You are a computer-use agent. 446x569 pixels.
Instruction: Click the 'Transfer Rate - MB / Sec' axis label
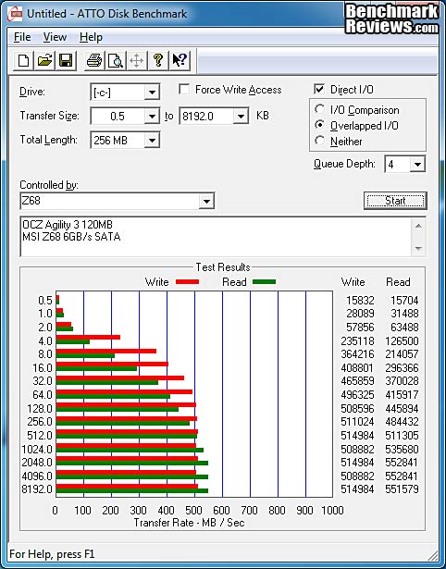(189, 523)
